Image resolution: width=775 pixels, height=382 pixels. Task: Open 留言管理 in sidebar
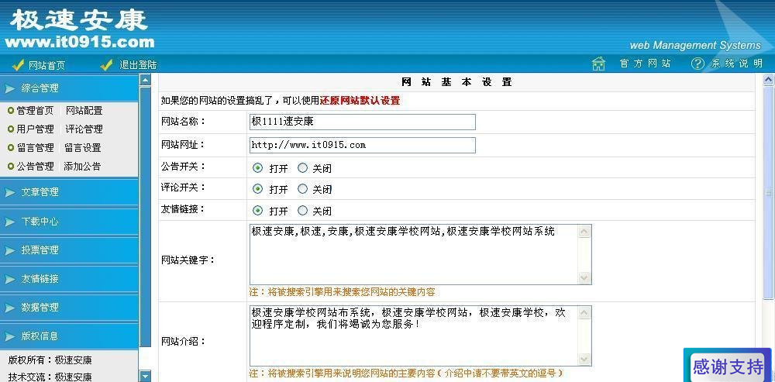[x=35, y=148]
